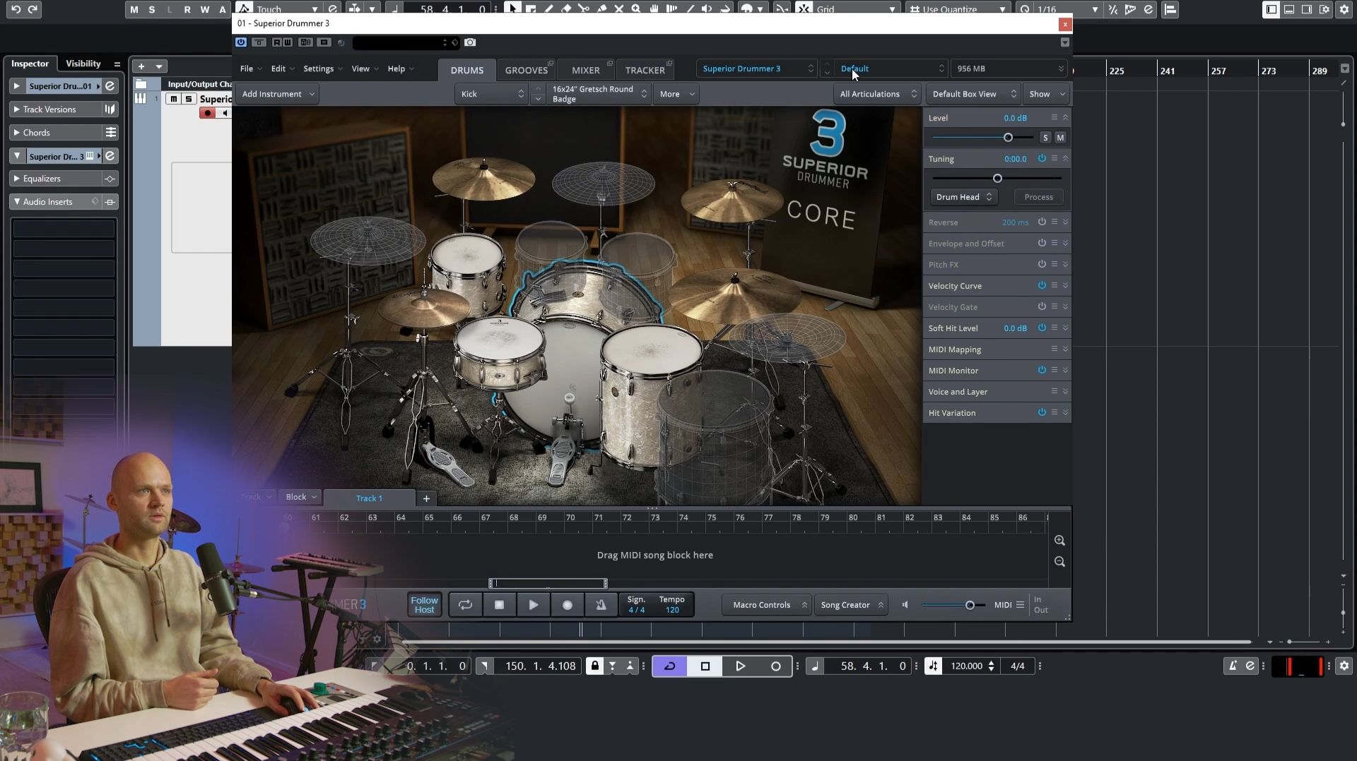
Task: Toggle the Follow Host button
Action: click(x=424, y=605)
